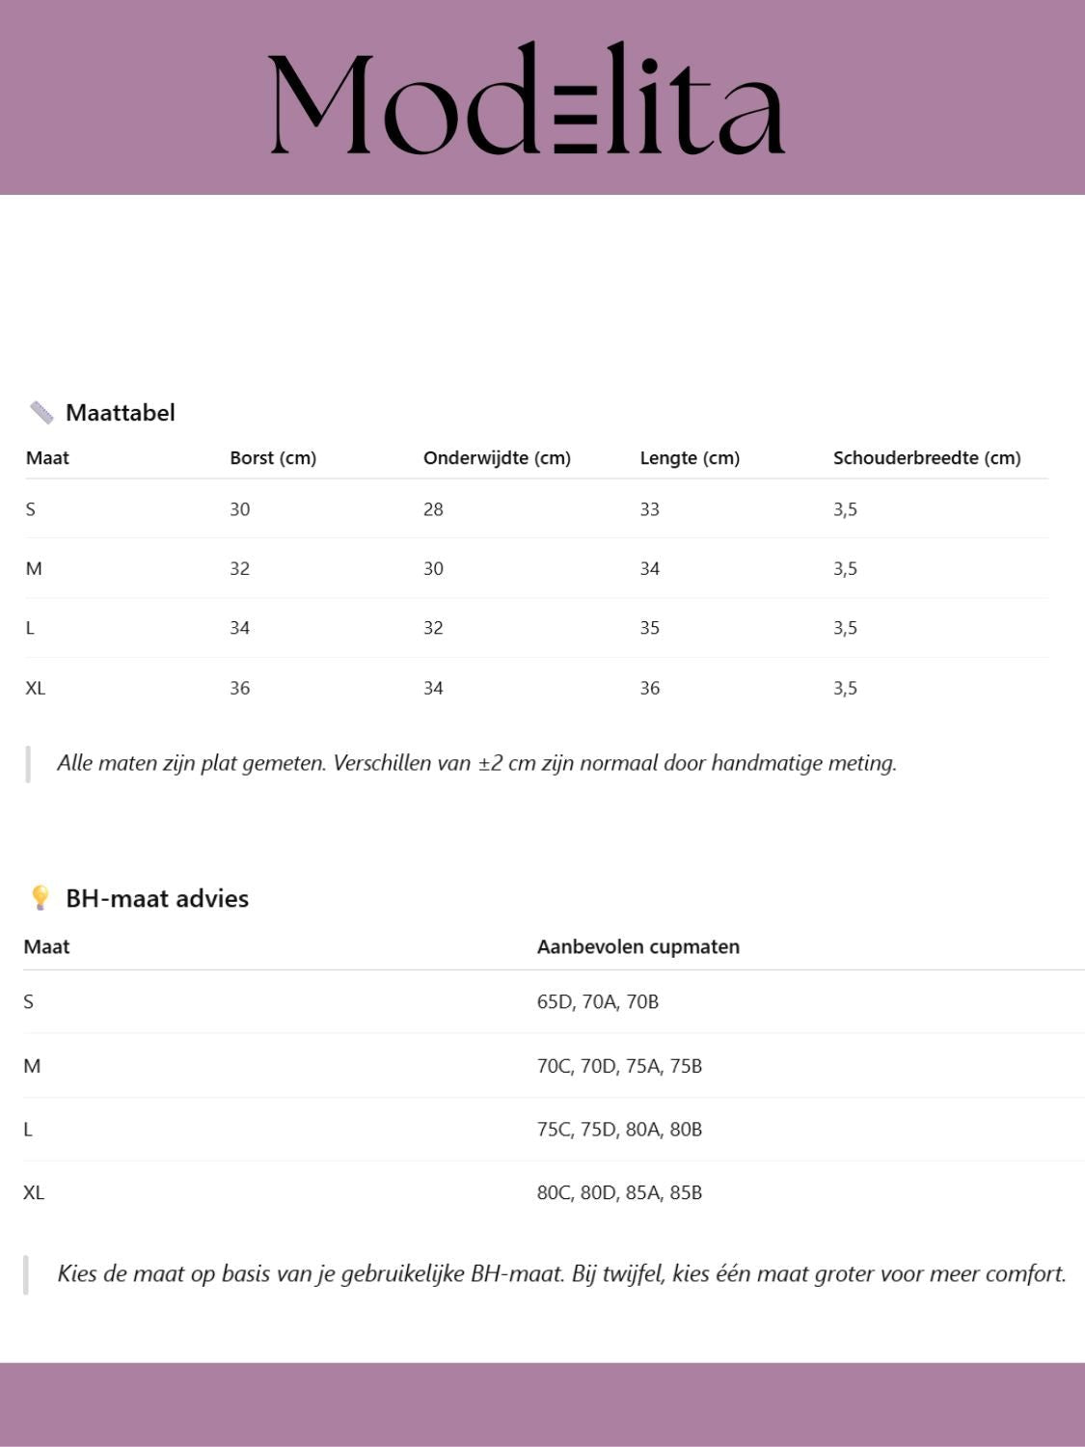Screen dimensions: 1085x1447
Task: Click the advice note about gebruikelijke BH-maat
Action: (x=561, y=1274)
